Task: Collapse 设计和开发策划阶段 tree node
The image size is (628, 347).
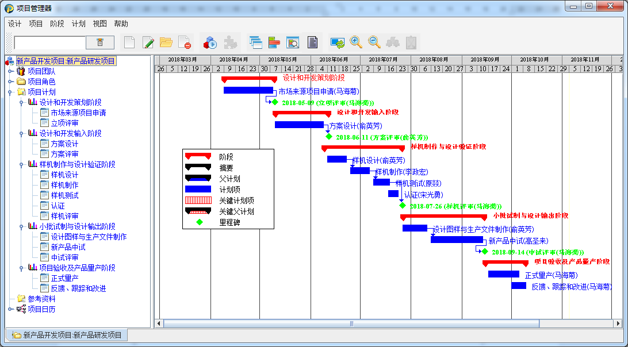Action: [x=22, y=102]
